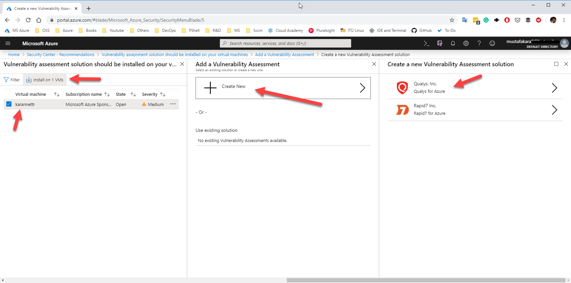Open the MS Azure bookmark
This screenshot has width=571, height=283.
(17, 30)
